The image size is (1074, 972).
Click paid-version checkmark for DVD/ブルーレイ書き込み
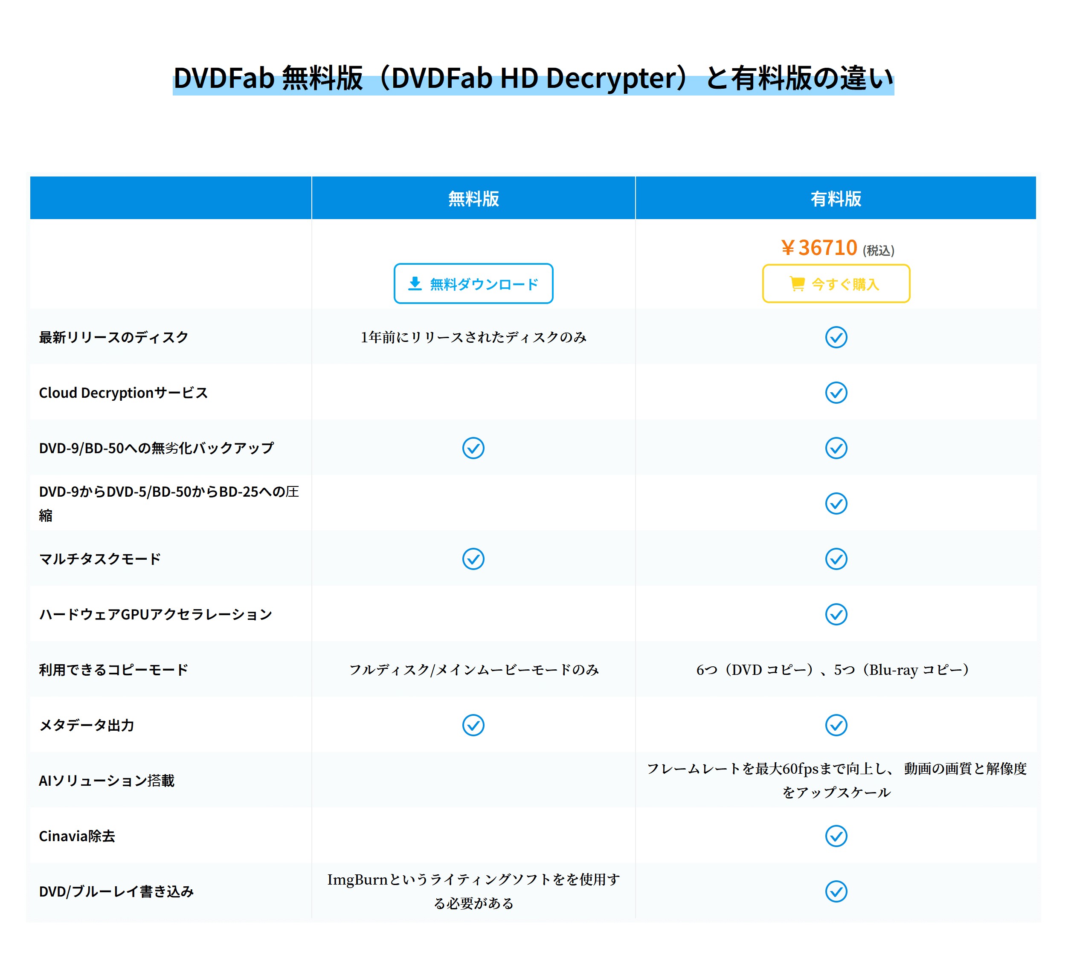pos(836,891)
